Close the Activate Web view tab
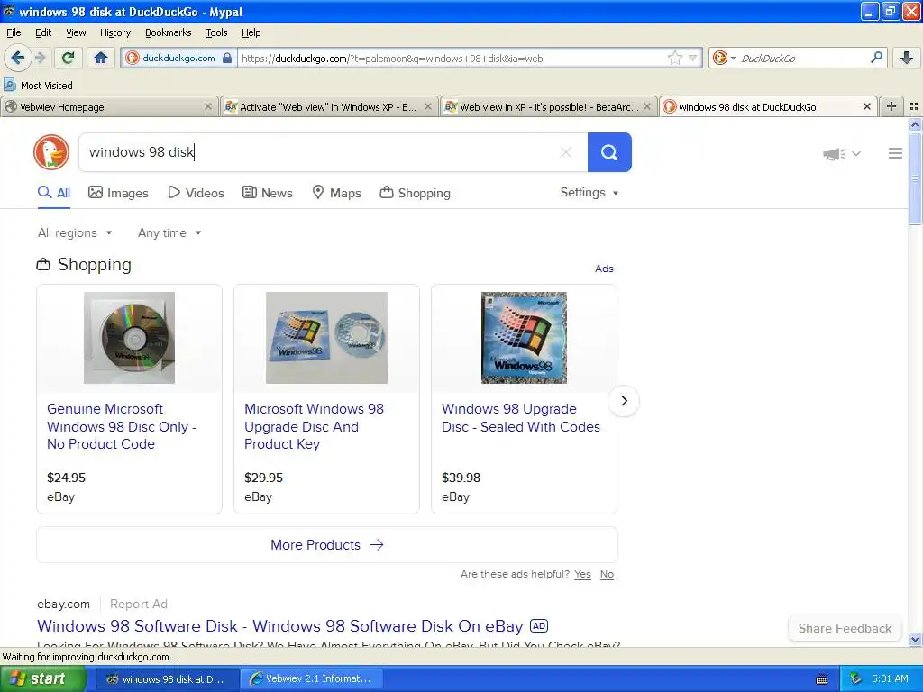This screenshot has height=692, width=923. click(x=428, y=106)
